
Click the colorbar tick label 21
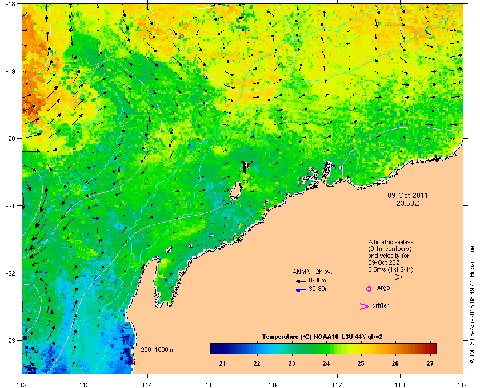pos(222,363)
